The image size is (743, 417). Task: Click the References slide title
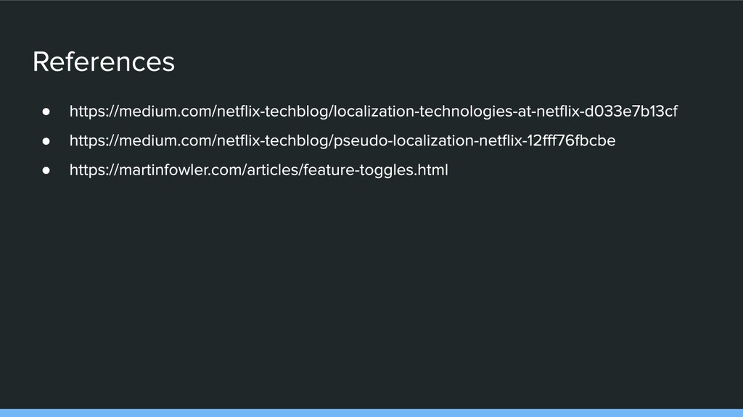104,62
